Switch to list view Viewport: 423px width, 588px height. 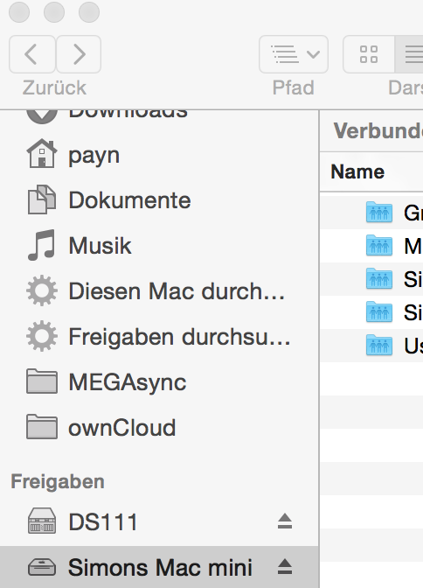tap(410, 54)
